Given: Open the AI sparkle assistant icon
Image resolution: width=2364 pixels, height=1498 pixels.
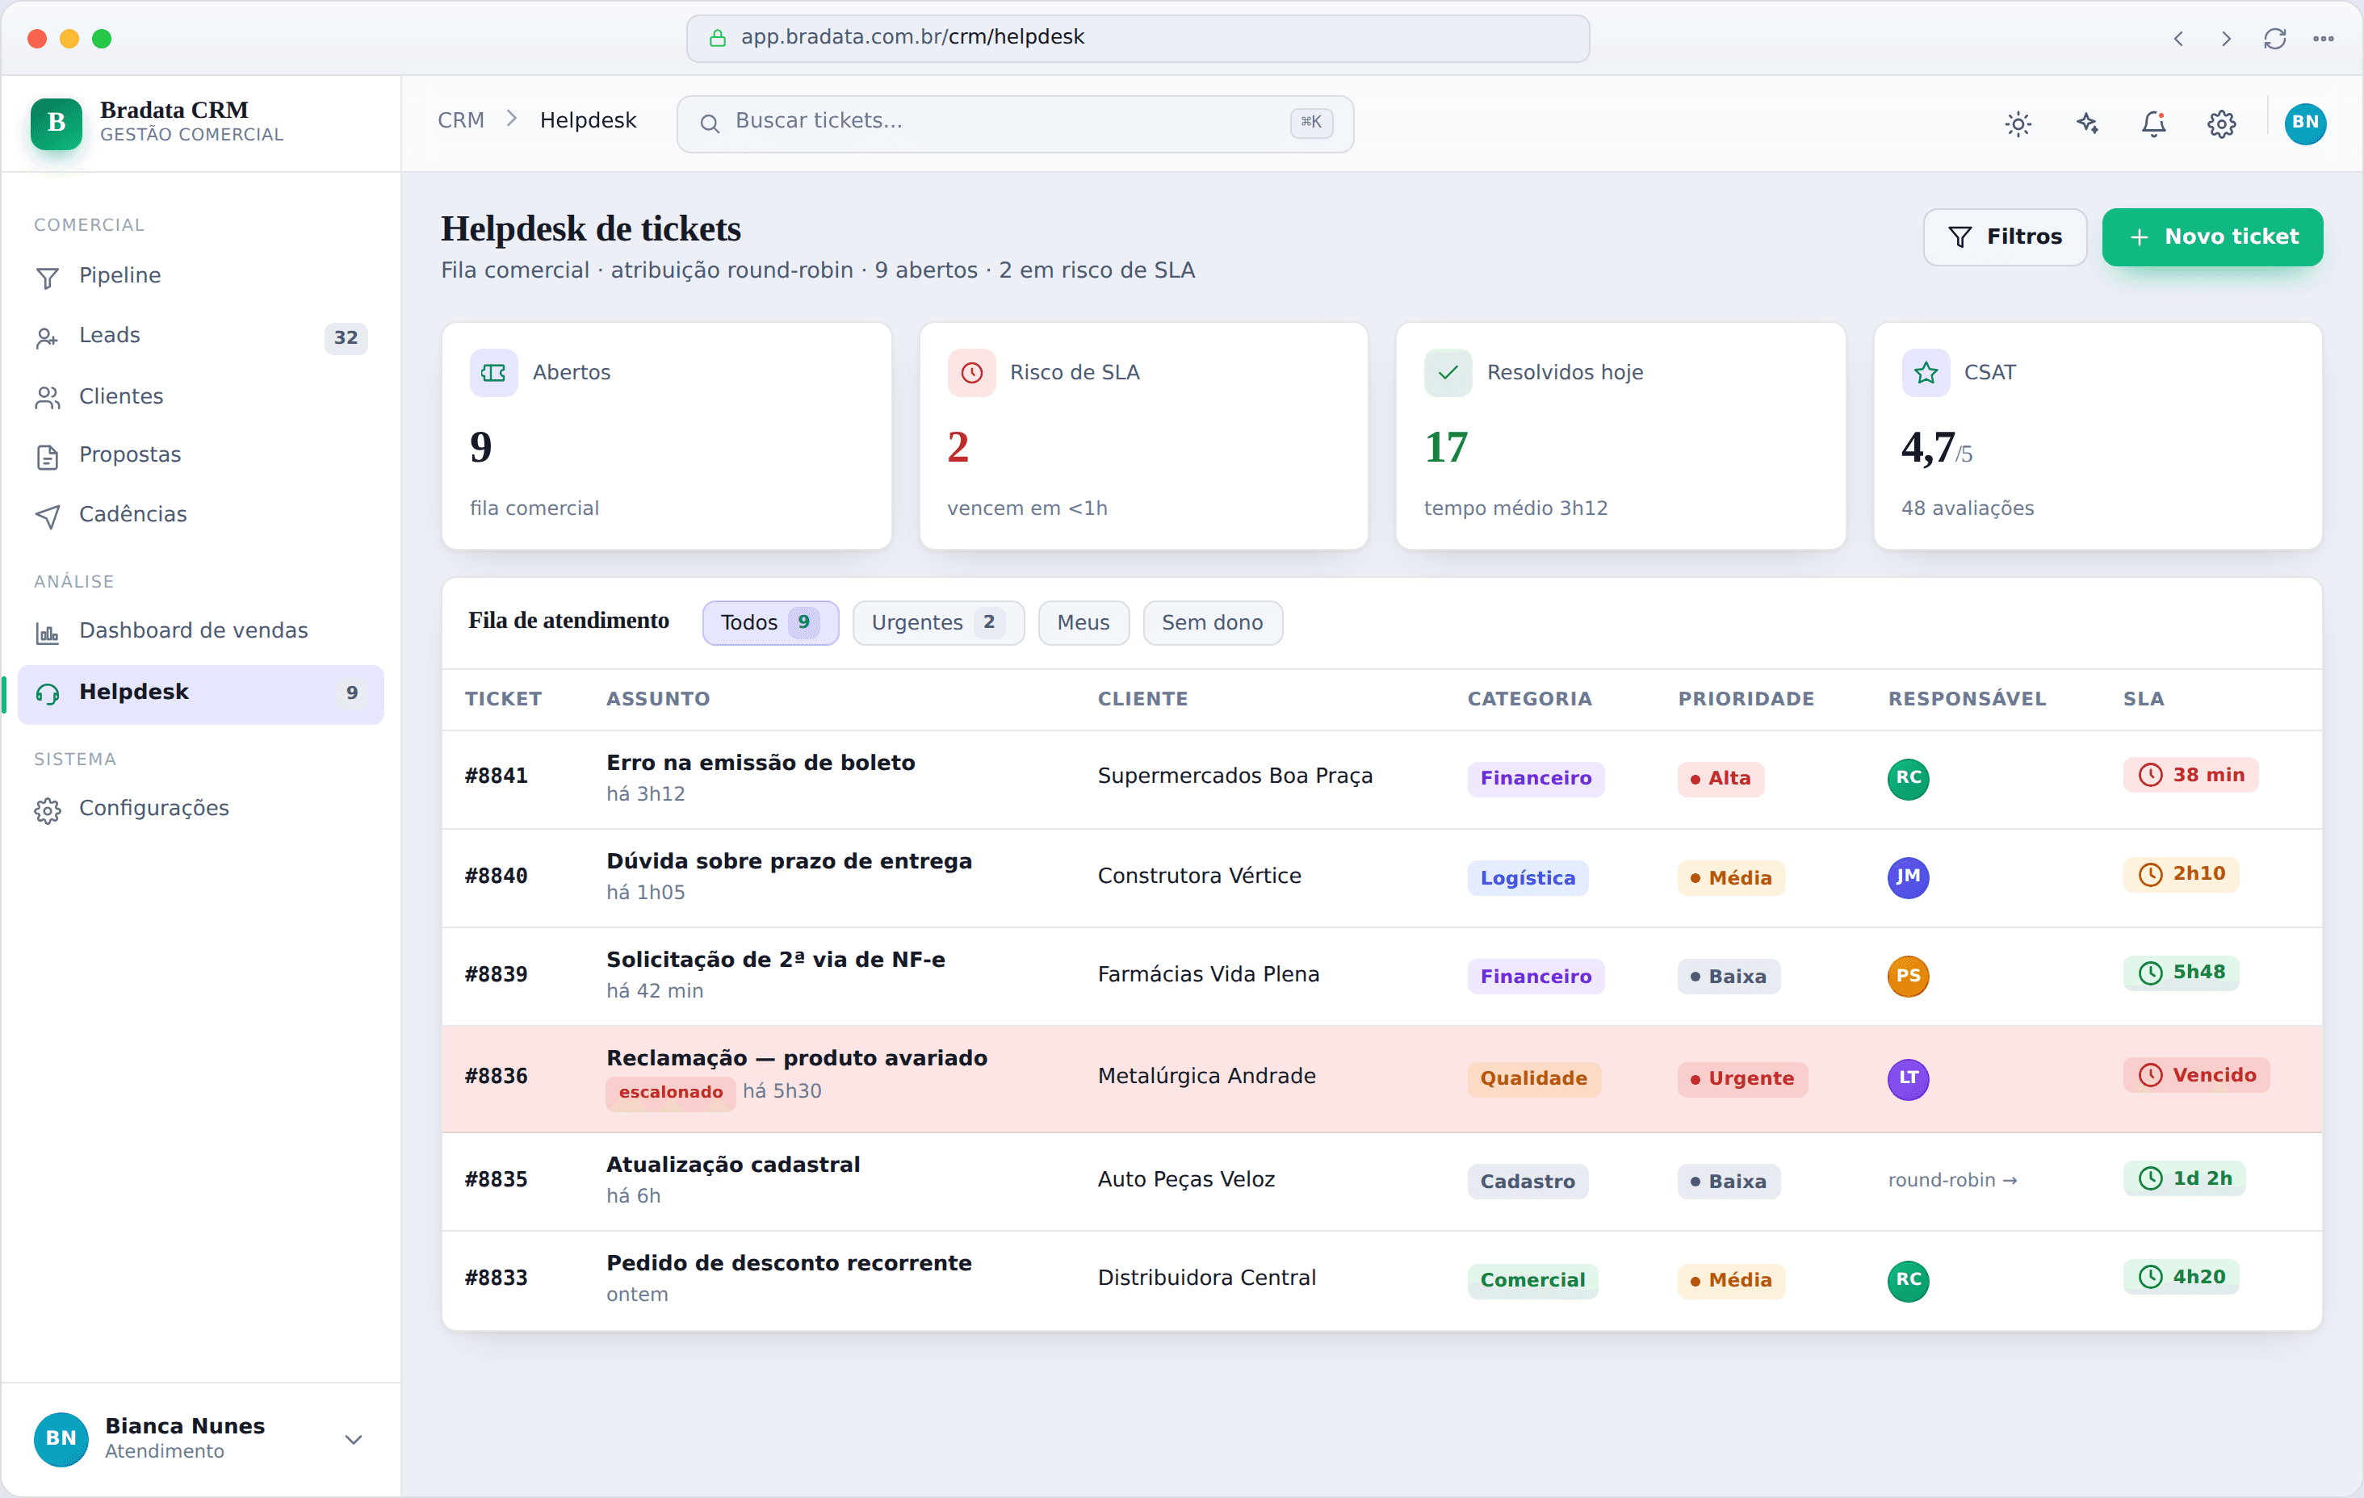Looking at the screenshot, I should [x=2086, y=123].
